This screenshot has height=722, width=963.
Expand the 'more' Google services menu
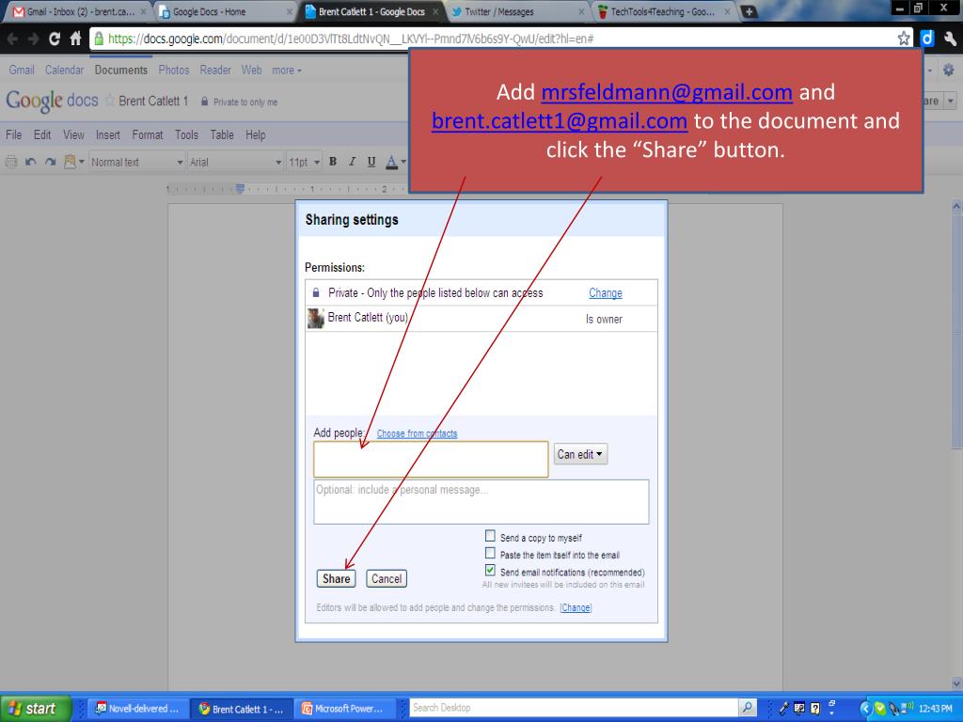287,70
